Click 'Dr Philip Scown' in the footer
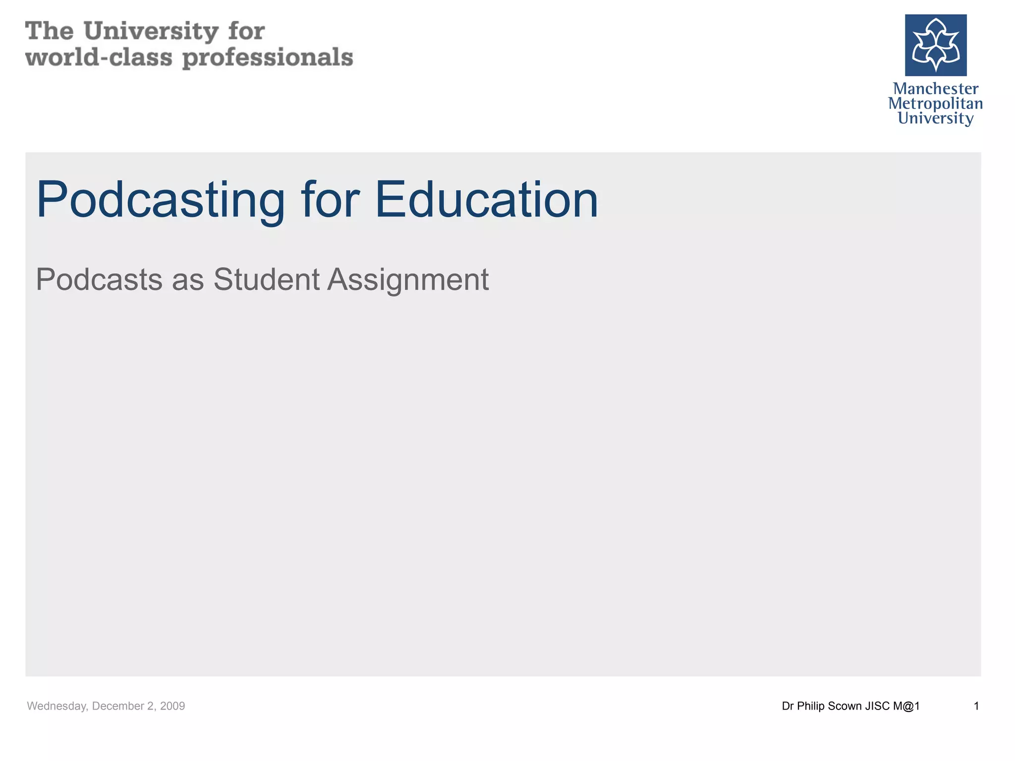 pos(822,706)
